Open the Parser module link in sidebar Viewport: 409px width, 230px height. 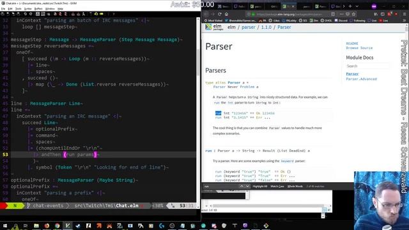pos(352,74)
